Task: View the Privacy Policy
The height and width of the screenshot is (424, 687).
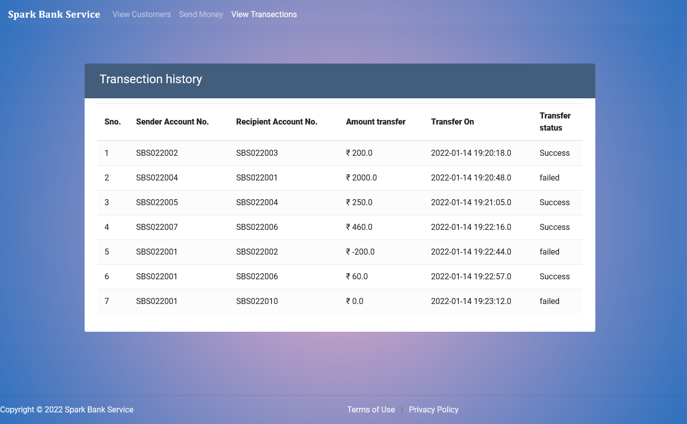Action: pyautogui.click(x=434, y=409)
